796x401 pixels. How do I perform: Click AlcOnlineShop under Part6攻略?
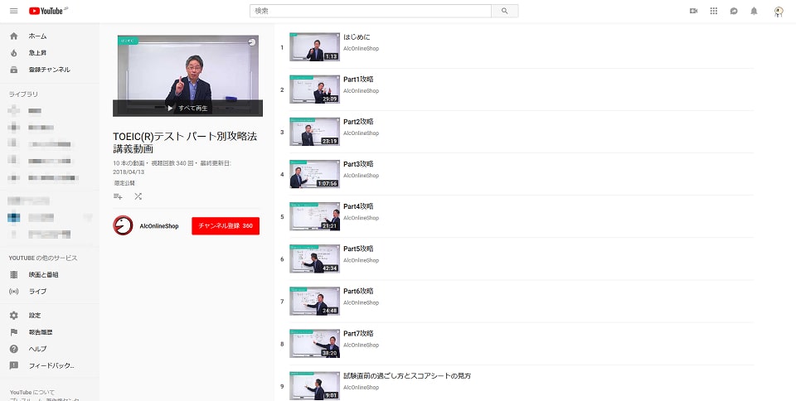click(x=361, y=302)
